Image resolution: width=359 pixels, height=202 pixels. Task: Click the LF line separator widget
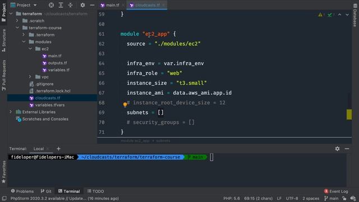coord(279,198)
